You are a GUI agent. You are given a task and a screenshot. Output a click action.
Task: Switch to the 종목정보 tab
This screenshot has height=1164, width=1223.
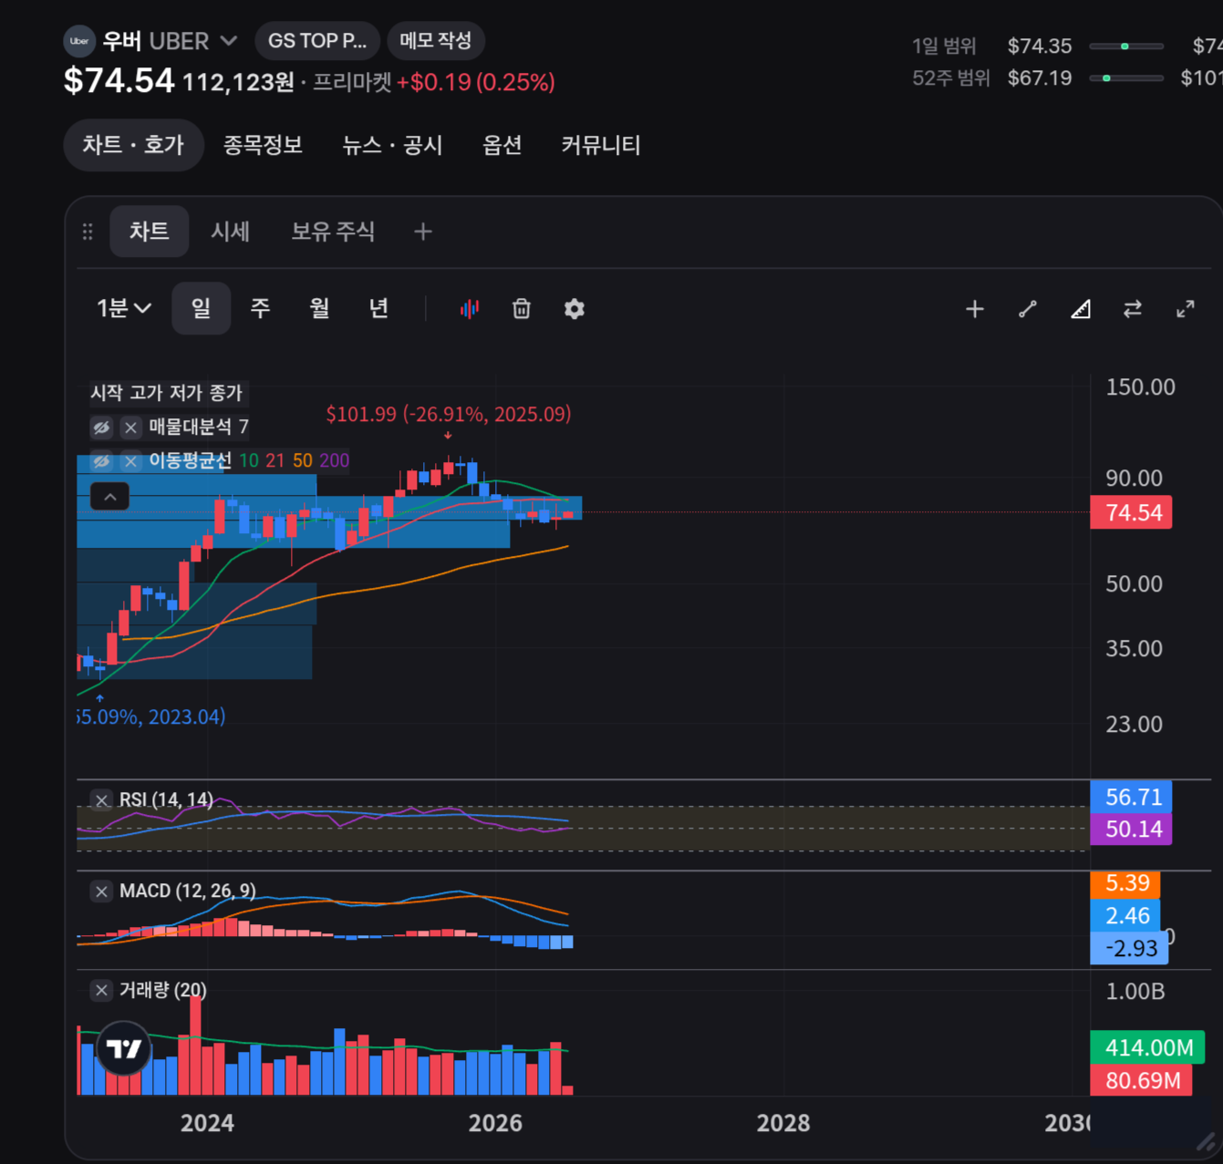(x=263, y=145)
